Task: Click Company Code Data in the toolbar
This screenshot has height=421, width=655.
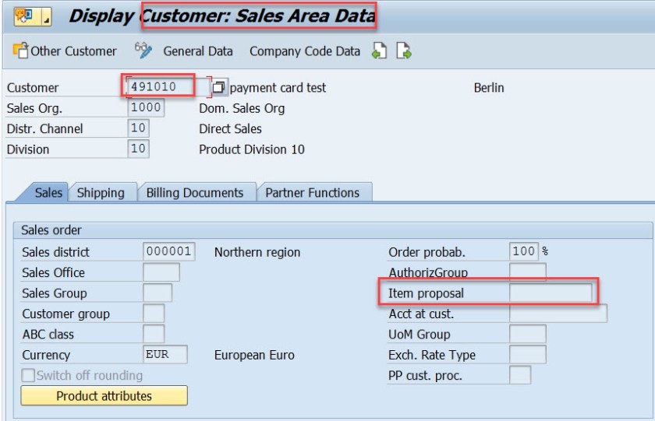Action: [304, 51]
